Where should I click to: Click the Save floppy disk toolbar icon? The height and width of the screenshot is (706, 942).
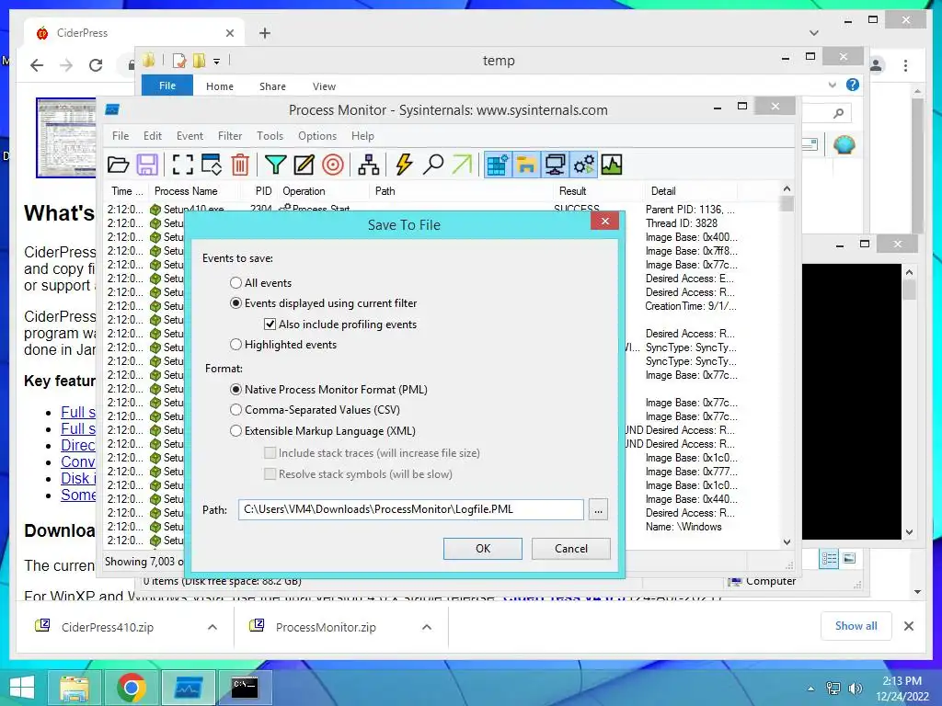click(147, 165)
